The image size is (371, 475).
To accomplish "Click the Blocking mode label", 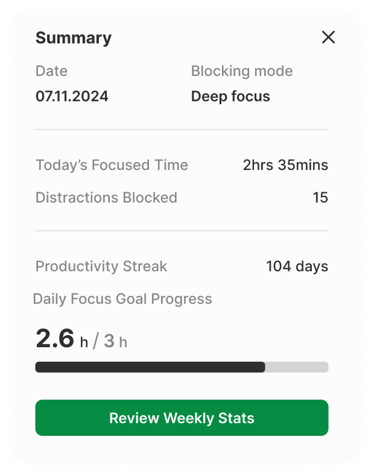I will [x=242, y=71].
